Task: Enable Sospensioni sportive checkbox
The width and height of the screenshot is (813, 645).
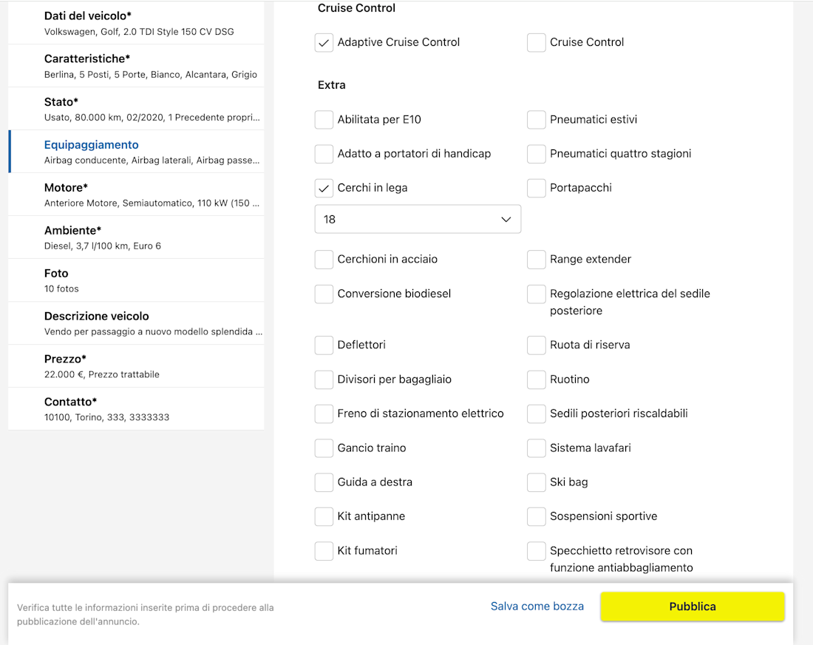Action: [x=537, y=517]
